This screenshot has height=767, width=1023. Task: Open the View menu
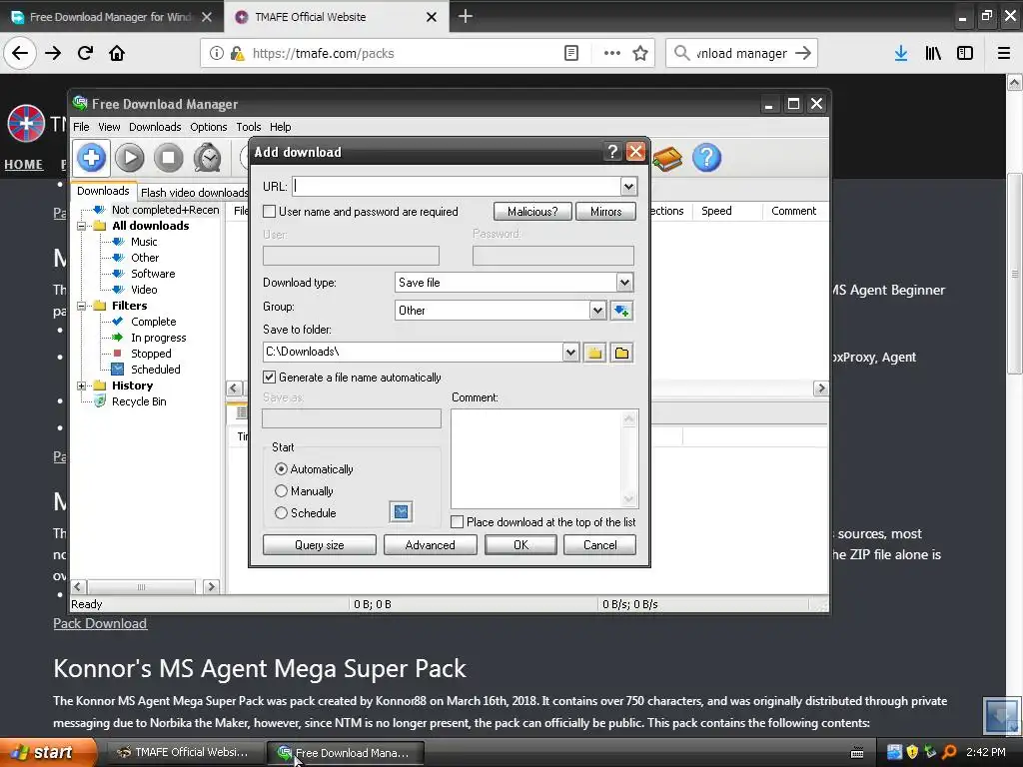109,127
